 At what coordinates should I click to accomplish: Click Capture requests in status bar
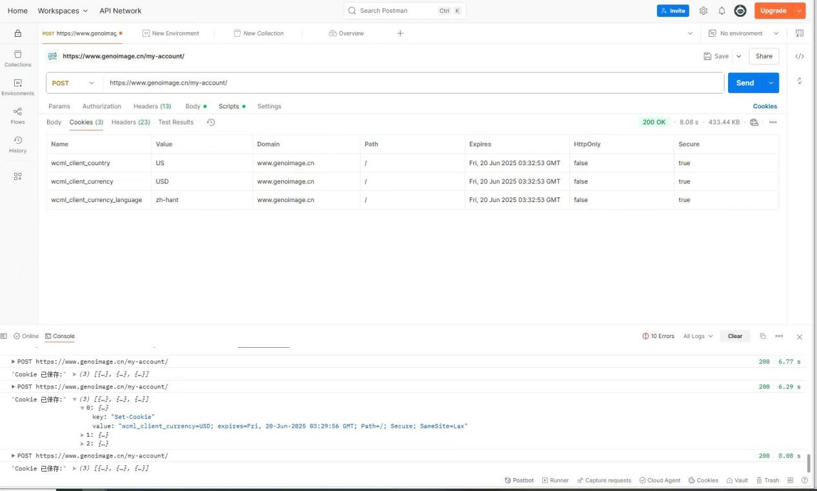click(x=604, y=480)
